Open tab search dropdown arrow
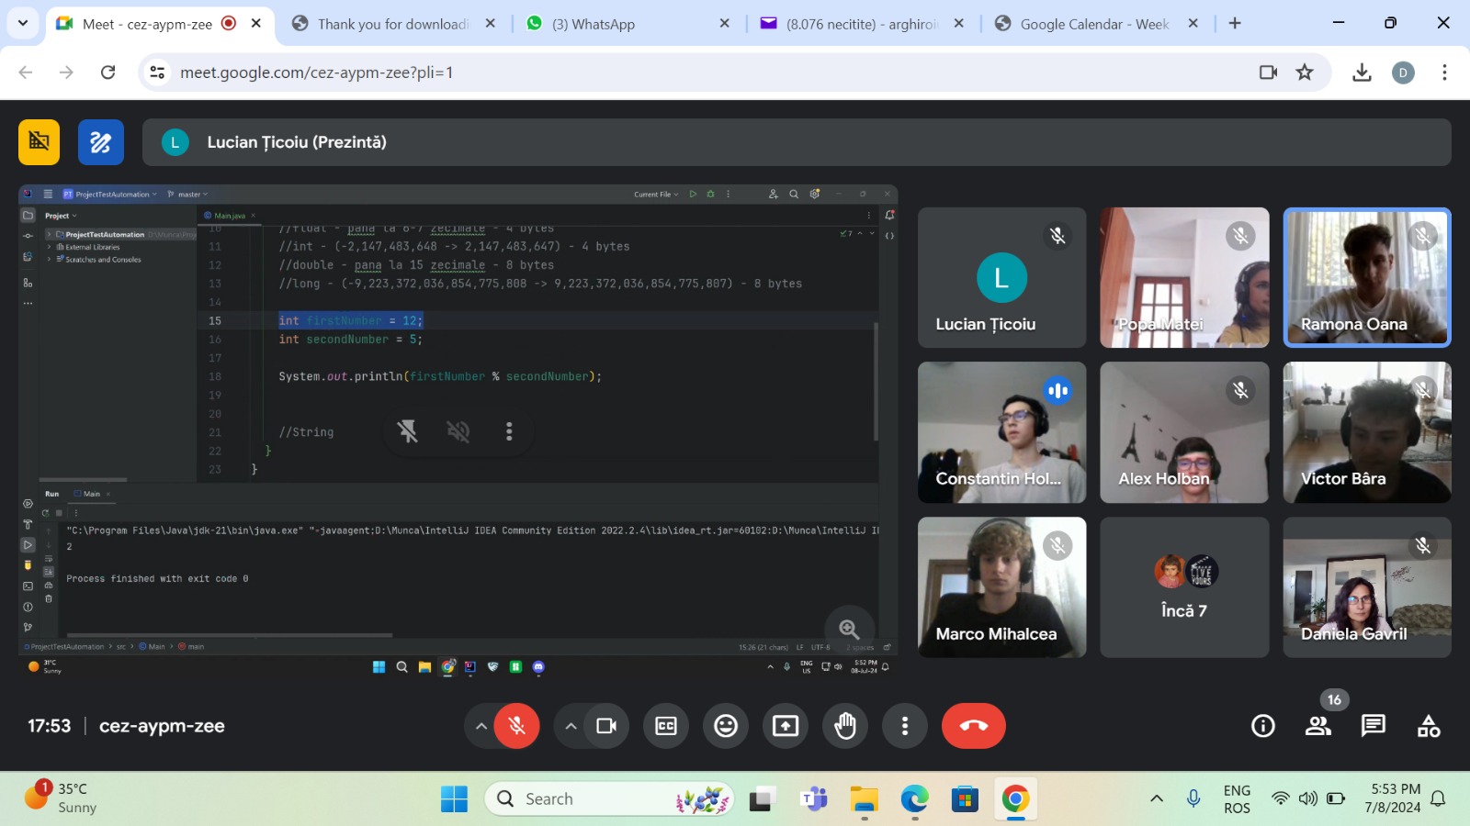This screenshot has height=826, width=1470. point(22,23)
